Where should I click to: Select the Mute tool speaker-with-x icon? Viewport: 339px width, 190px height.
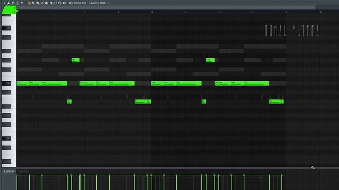click(x=47, y=3)
